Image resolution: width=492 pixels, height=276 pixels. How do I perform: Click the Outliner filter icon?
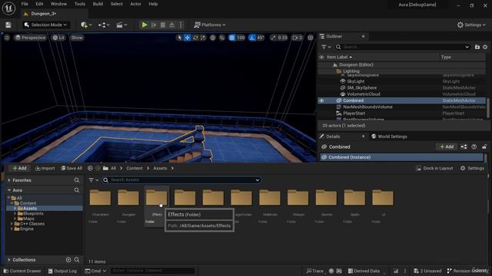pos(326,47)
